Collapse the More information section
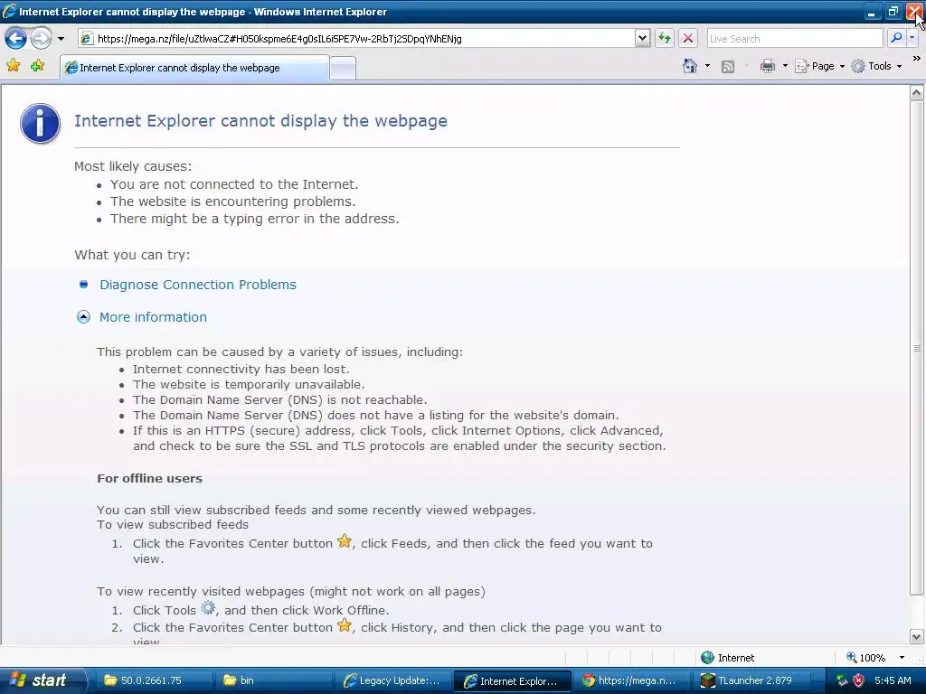The width and height of the screenshot is (926, 694). 83,317
